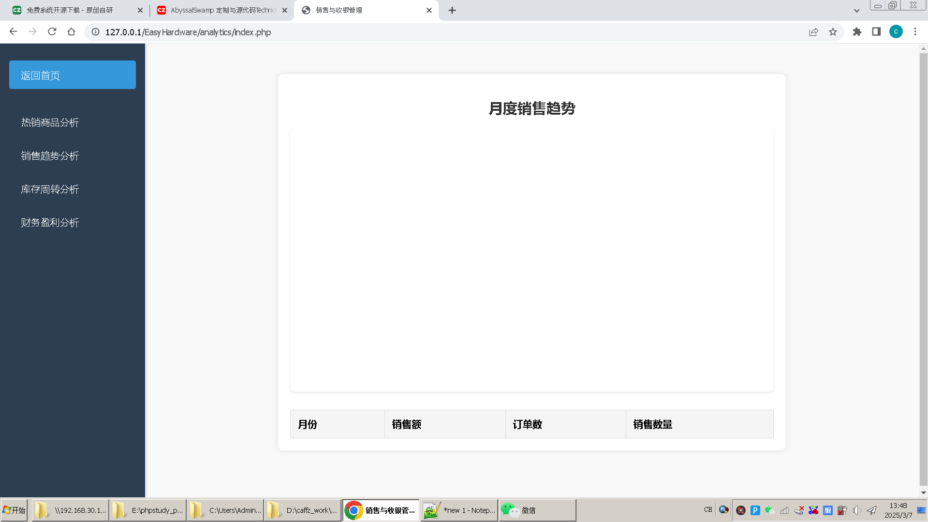The width and height of the screenshot is (928, 522).
Task: Open 热销商品分析 in the sidebar
Action: point(50,122)
